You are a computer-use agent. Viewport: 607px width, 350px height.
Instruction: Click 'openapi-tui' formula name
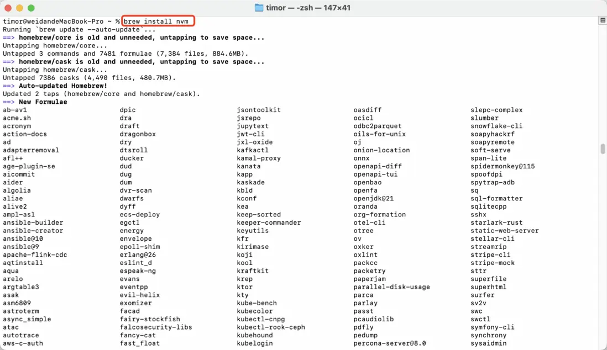[375, 174]
